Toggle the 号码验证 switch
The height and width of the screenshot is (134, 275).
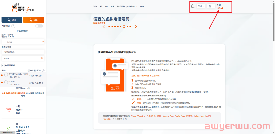tap(39, 26)
